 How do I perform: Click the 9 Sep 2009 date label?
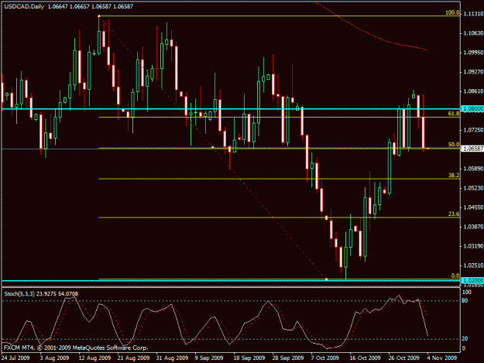click(x=209, y=358)
